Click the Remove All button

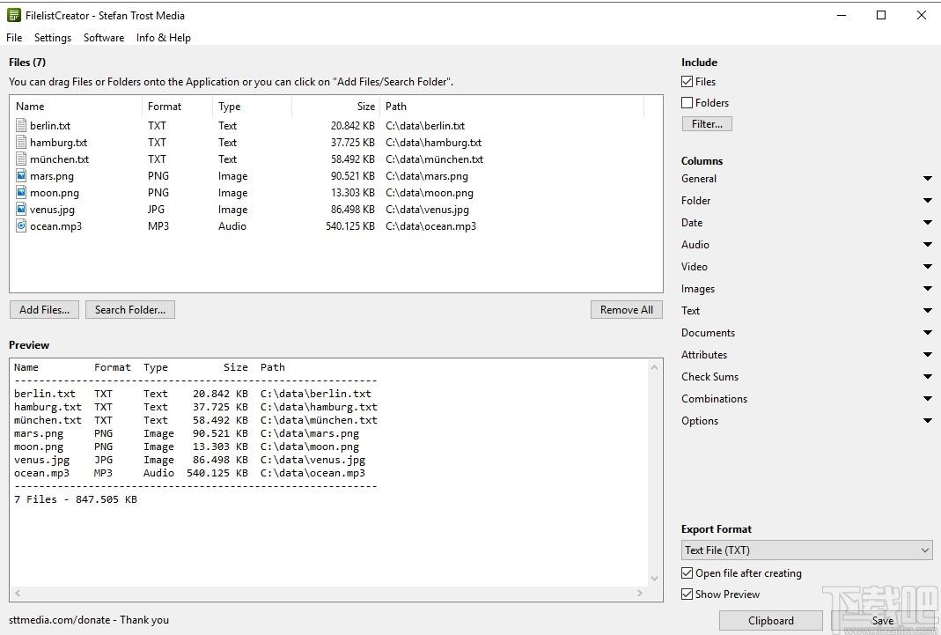(627, 310)
